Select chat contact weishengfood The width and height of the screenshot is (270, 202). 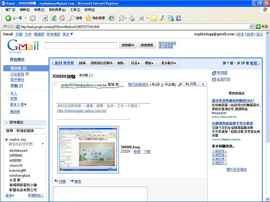(x=20, y=175)
